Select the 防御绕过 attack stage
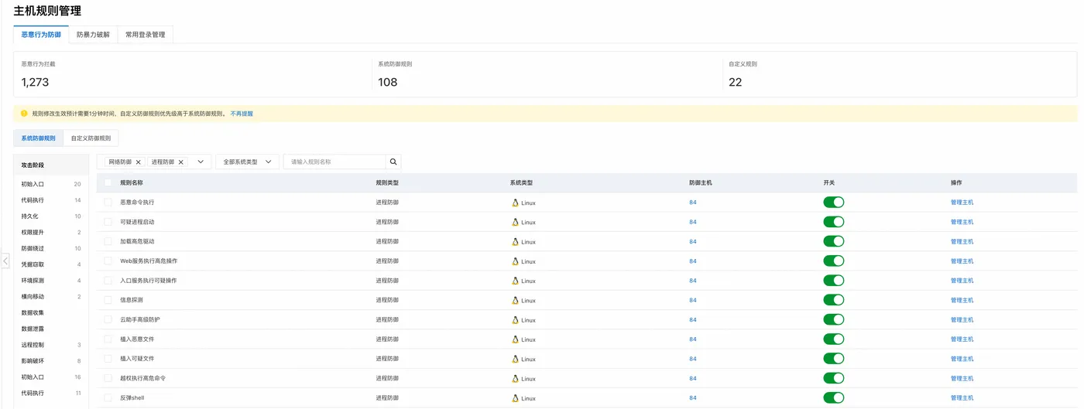The height and width of the screenshot is (409, 1084). tap(51, 248)
